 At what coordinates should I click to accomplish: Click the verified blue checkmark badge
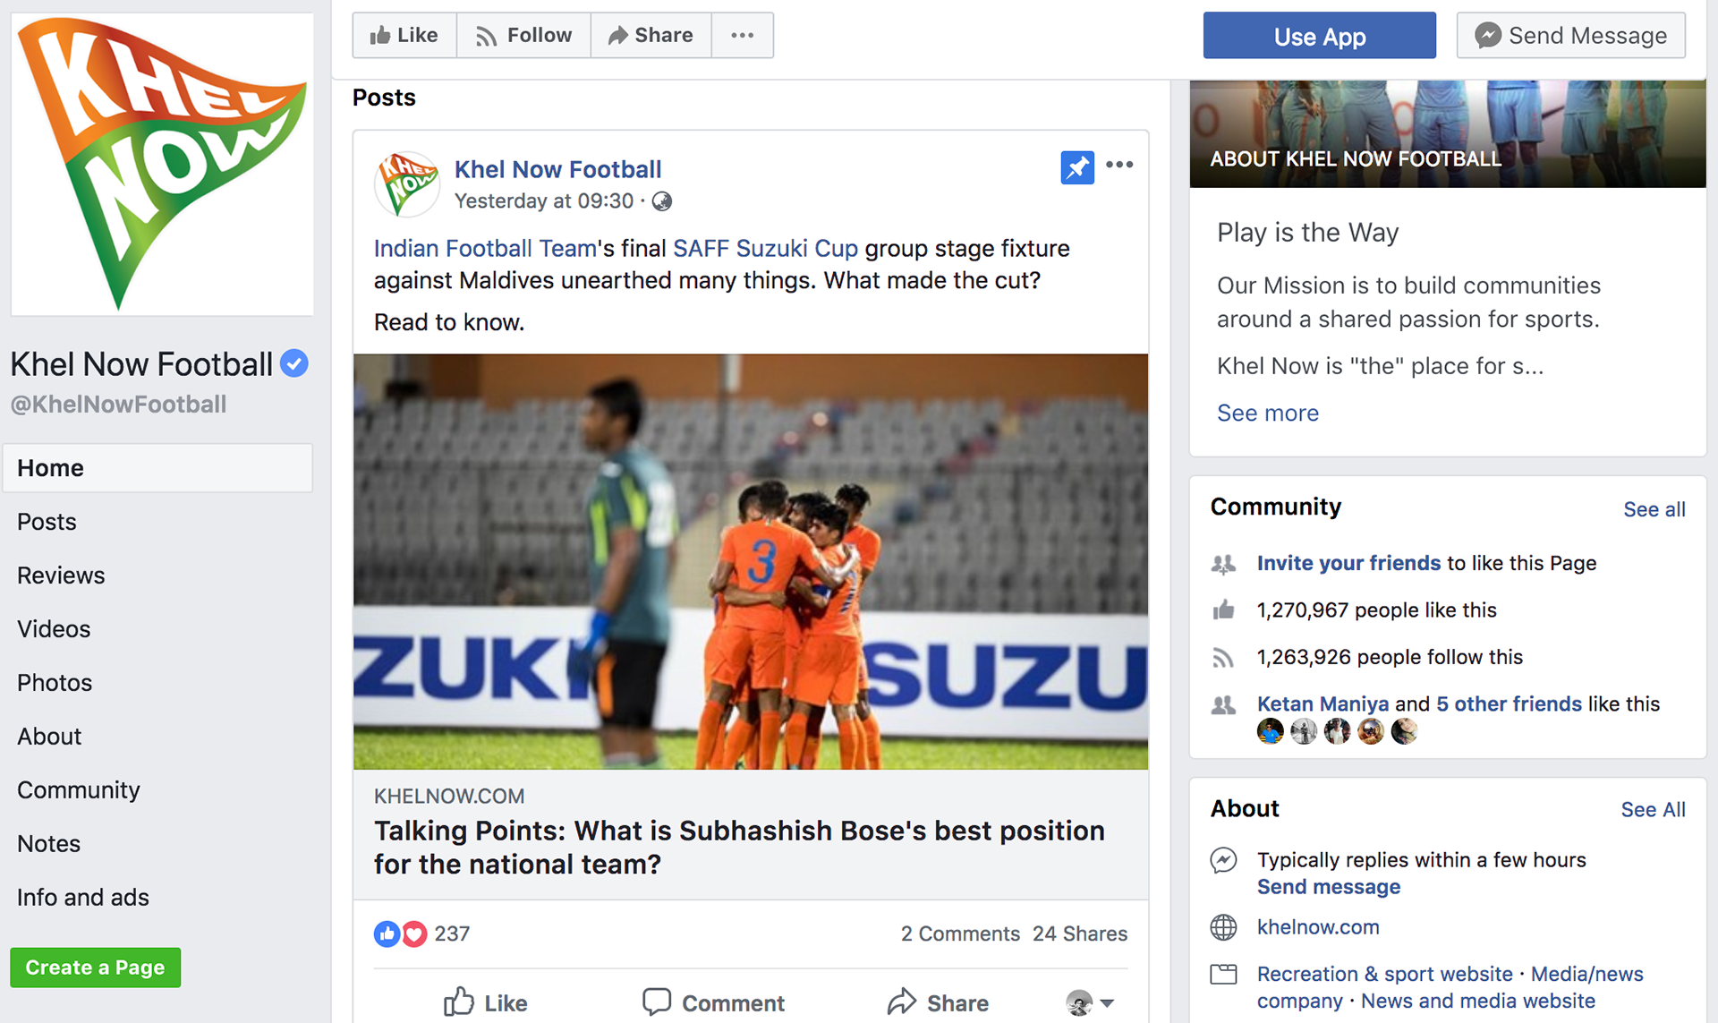[x=294, y=363]
